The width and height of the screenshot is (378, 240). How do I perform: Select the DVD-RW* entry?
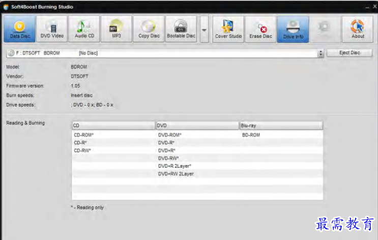click(168, 158)
